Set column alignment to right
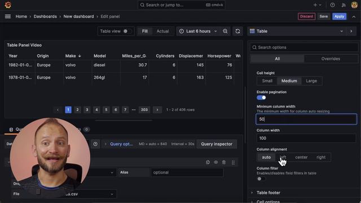The height and width of the screenshot is (203, 361). pos(321,157)
